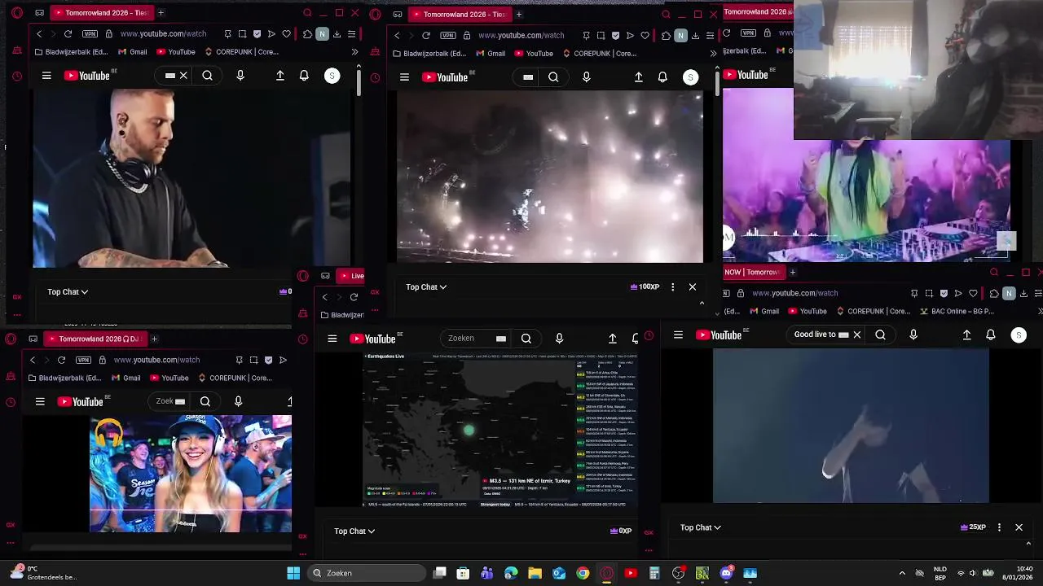Open Gmail bookmark in the top-left window
1043x586 pixels.
coord(132,52)
